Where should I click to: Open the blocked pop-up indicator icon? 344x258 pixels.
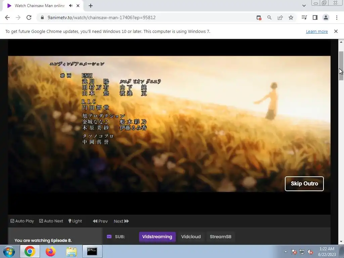pos(259,18)
